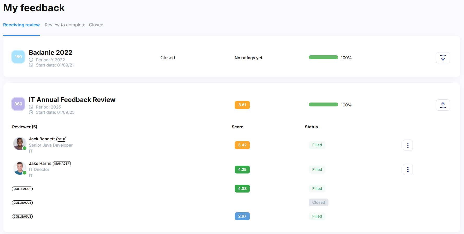Click the 180 review type badge
The height and width of the screenshot is (234, 464).
(x=18, y=57)
